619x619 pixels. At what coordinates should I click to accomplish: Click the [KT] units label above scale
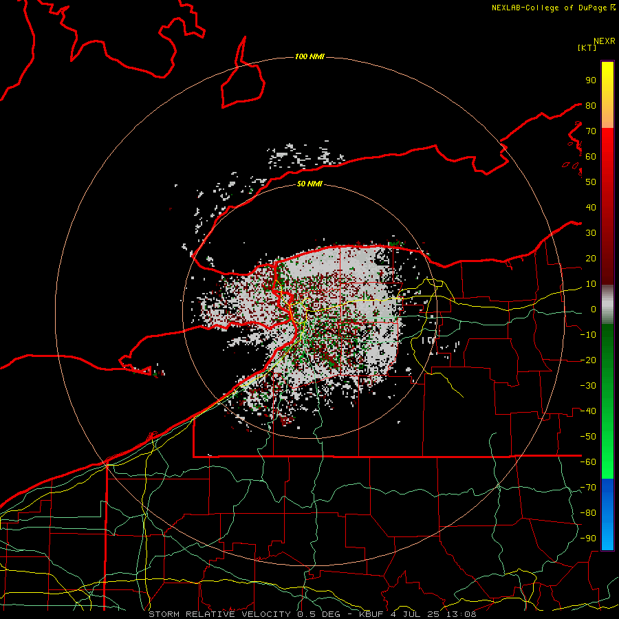tap(587, 47)
